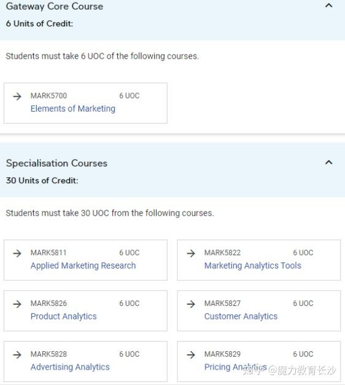Viewport: 345px width, 385px height.
Task: Click the 6 UOC value on MARK5826 card
Action: click(130, 303)
